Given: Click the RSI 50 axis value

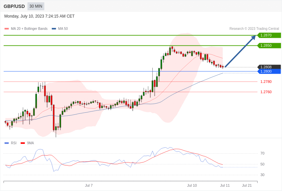Looking at the screenshot, I should click(262, 164).
